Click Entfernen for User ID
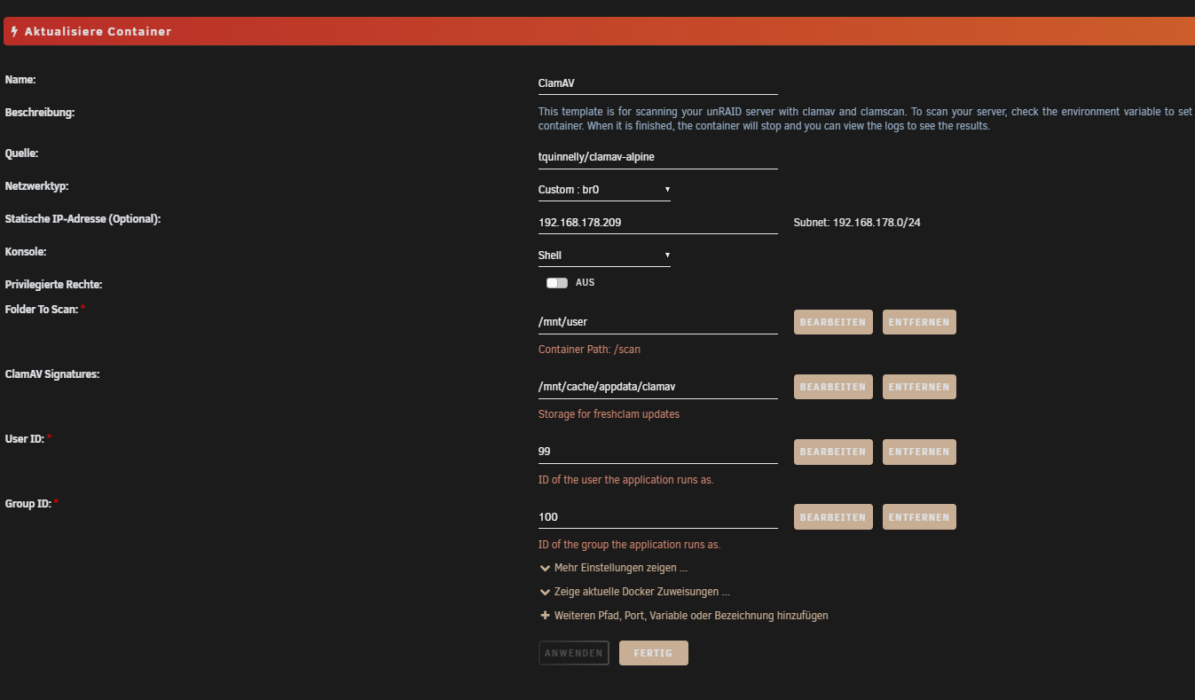 (919, 452)
